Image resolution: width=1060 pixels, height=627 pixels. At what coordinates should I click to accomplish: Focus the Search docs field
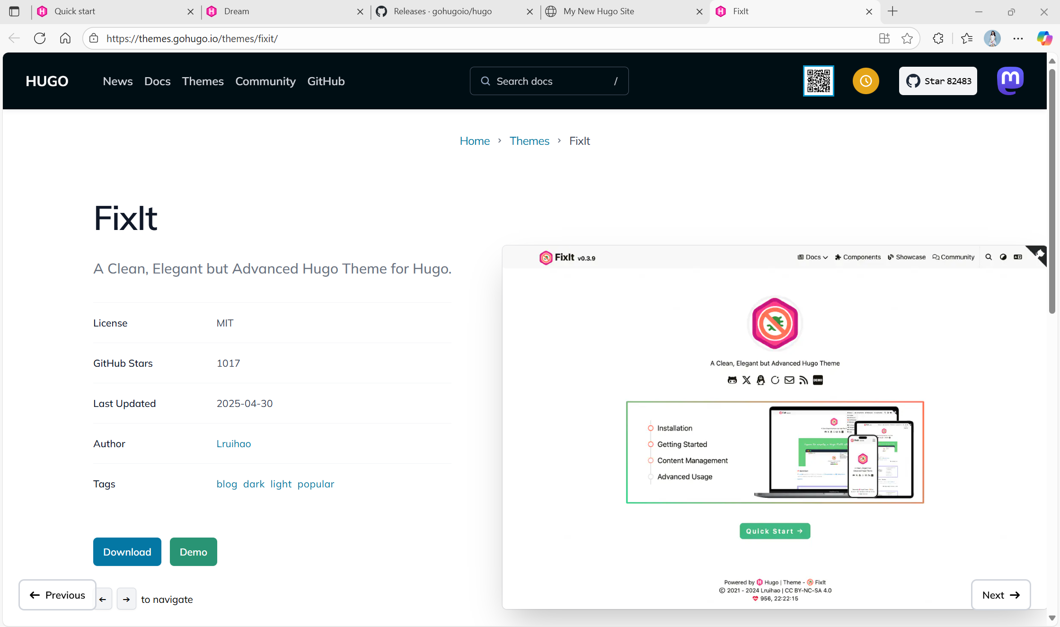click(549, 81)
